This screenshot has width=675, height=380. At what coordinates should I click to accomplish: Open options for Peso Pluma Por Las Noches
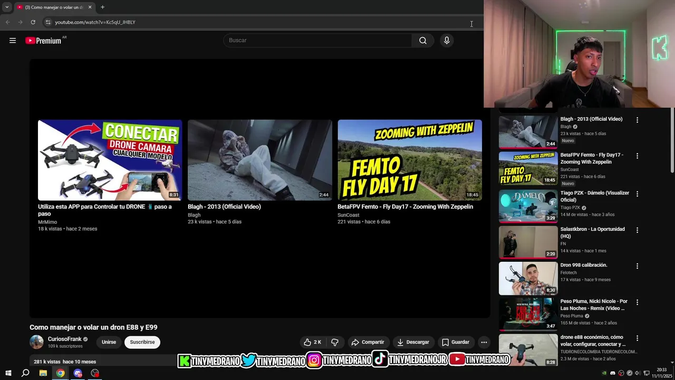(x=637, y=302)
